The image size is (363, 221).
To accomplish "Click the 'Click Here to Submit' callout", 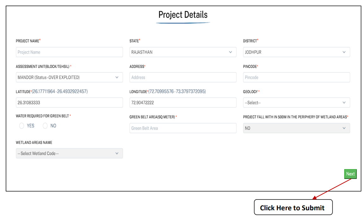I will pos(293,207).
